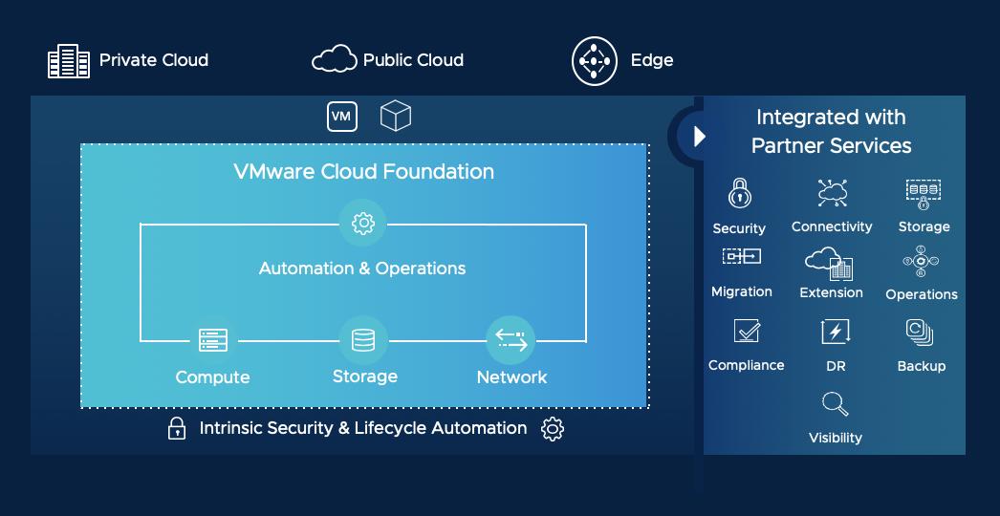The image size is (1000, 516).
Task: Click the VM square icon
Action: [342, 117]
